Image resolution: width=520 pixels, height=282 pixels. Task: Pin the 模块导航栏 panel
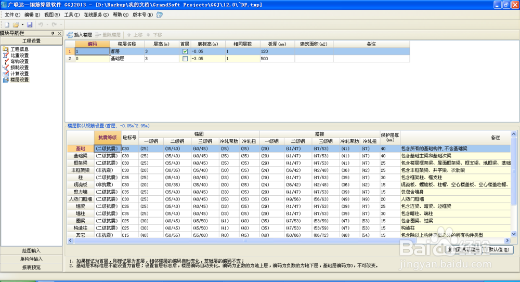[x=53, y=33]
